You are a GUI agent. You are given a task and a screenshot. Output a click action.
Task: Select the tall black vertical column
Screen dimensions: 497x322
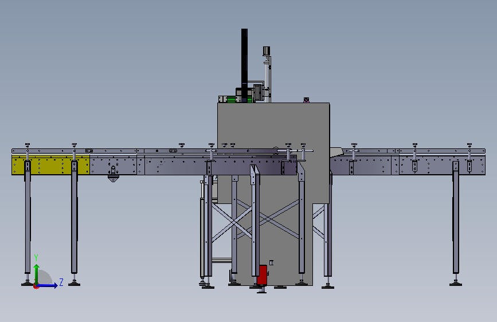point(244,65)
